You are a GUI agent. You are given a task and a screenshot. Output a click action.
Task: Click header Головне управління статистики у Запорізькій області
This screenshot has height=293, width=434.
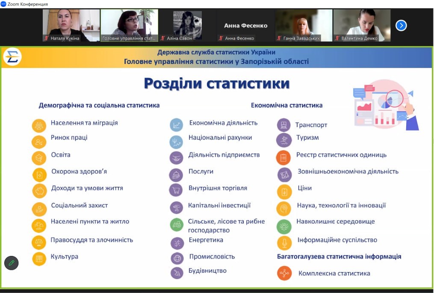pyautogui.click(x=216, y=61)
